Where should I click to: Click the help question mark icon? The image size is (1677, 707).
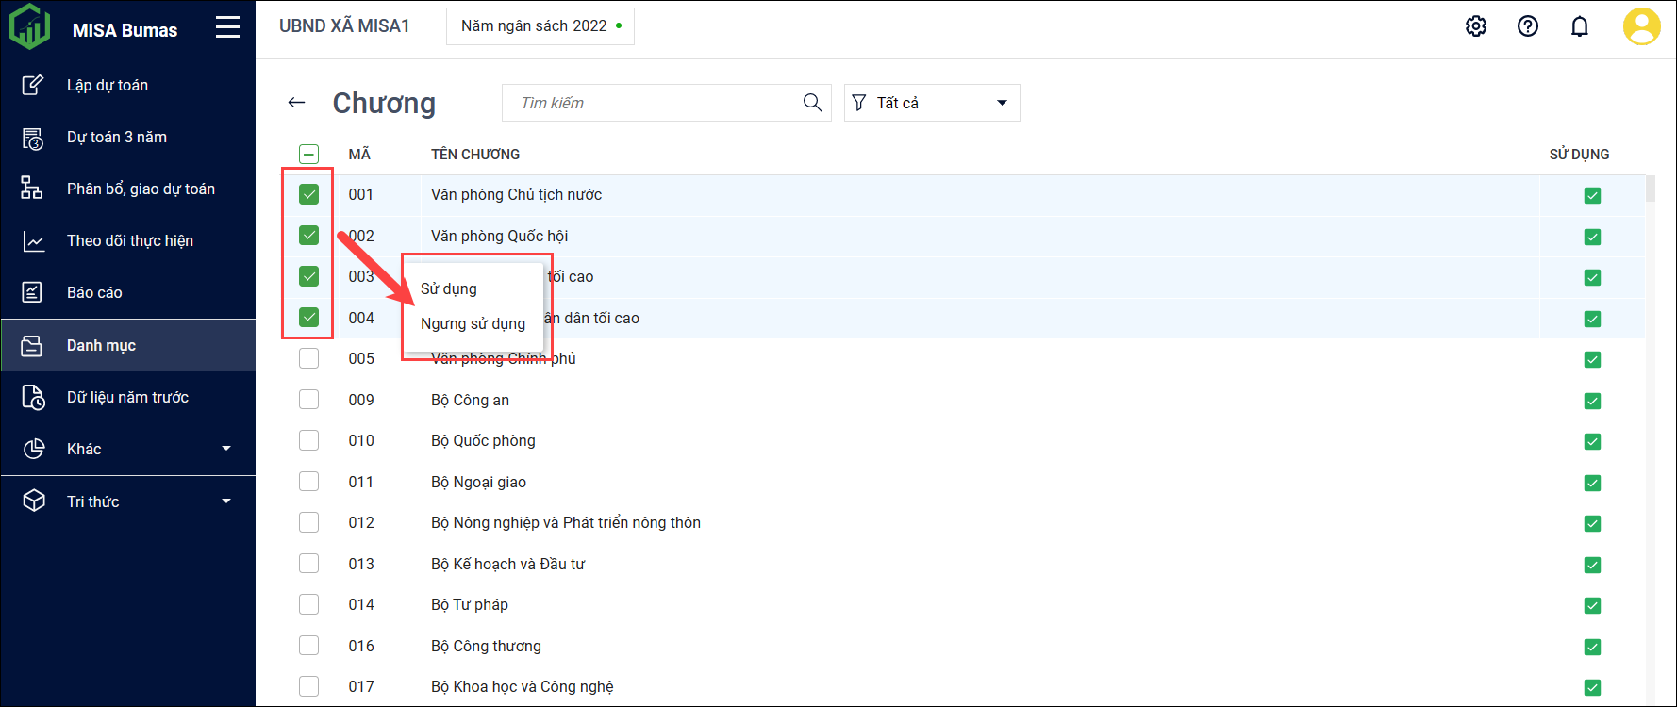[1528, 26]
